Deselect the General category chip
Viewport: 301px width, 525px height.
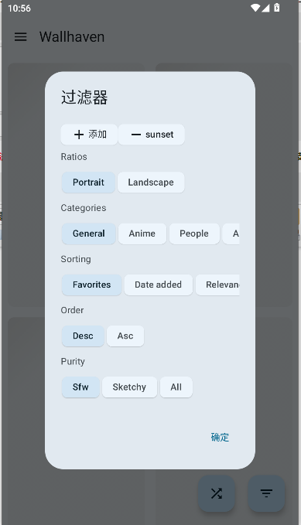[89, 234]
